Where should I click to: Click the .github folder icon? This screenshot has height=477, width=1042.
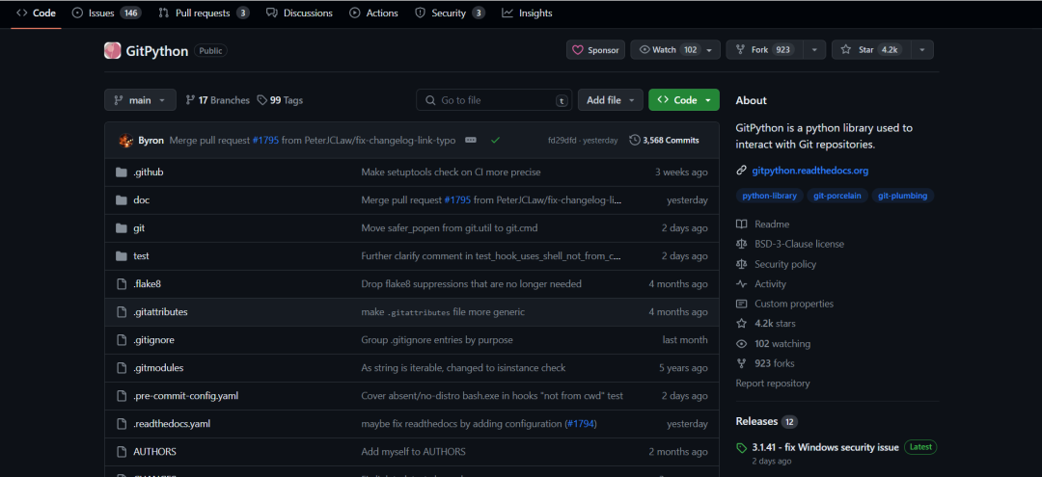pos(121,172)
